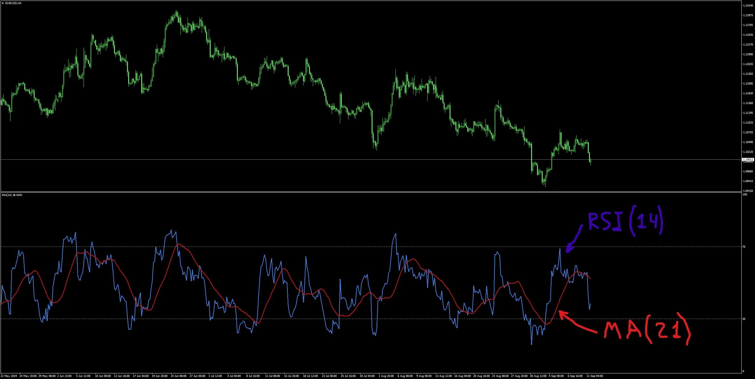This screenshot has width=755, height=379.
Task: Click the 1.13170 price on the price scale
Action: [x=748, y=45]
